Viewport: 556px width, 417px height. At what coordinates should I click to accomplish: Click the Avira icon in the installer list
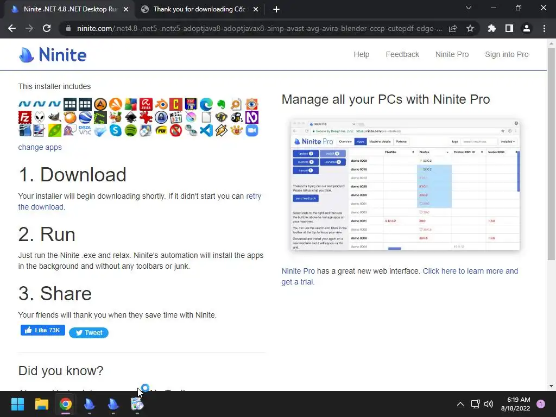click(146, 104)
